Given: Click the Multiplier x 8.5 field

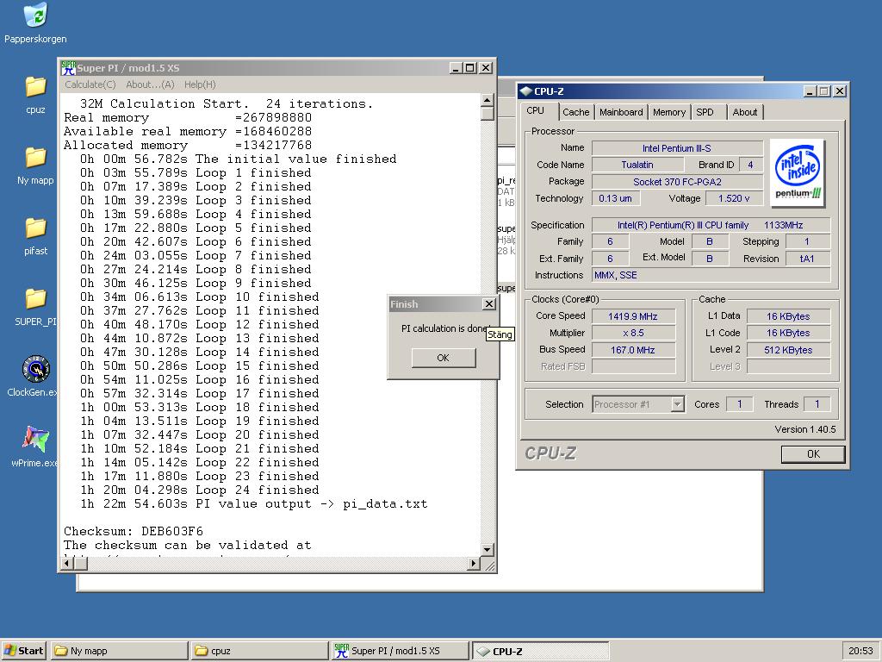Looking at the screenshot, I should click(633, 333).
